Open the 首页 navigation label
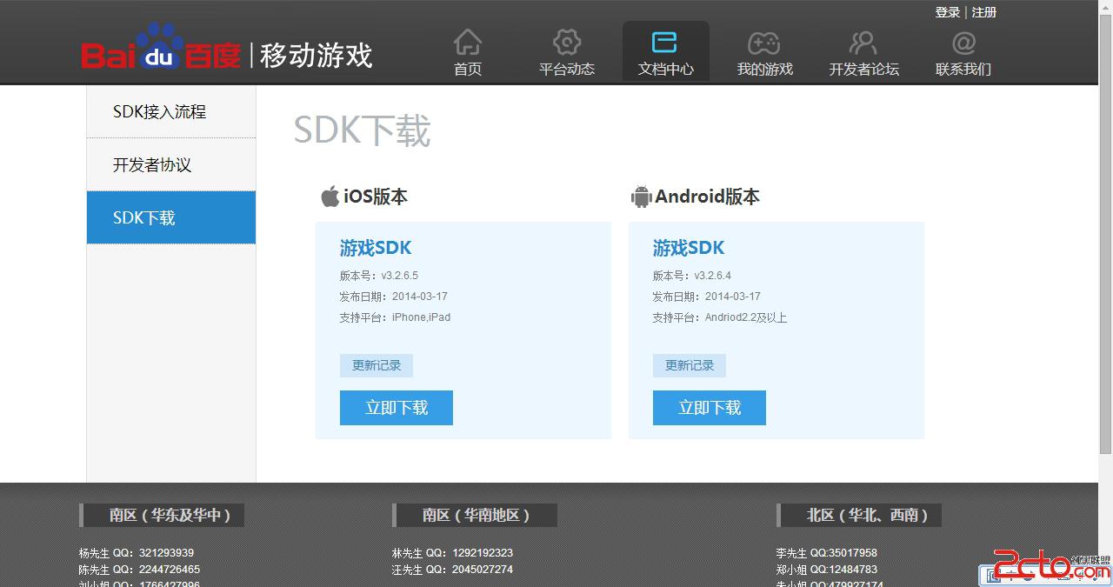This screenshot has height=587, width=1113. click(468, 70)
